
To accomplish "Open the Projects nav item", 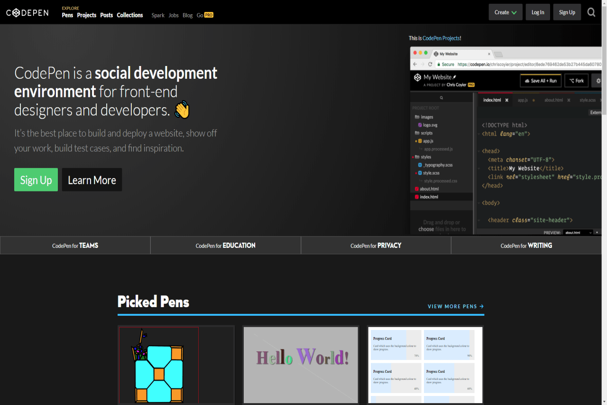I will [x=87, y=15].
